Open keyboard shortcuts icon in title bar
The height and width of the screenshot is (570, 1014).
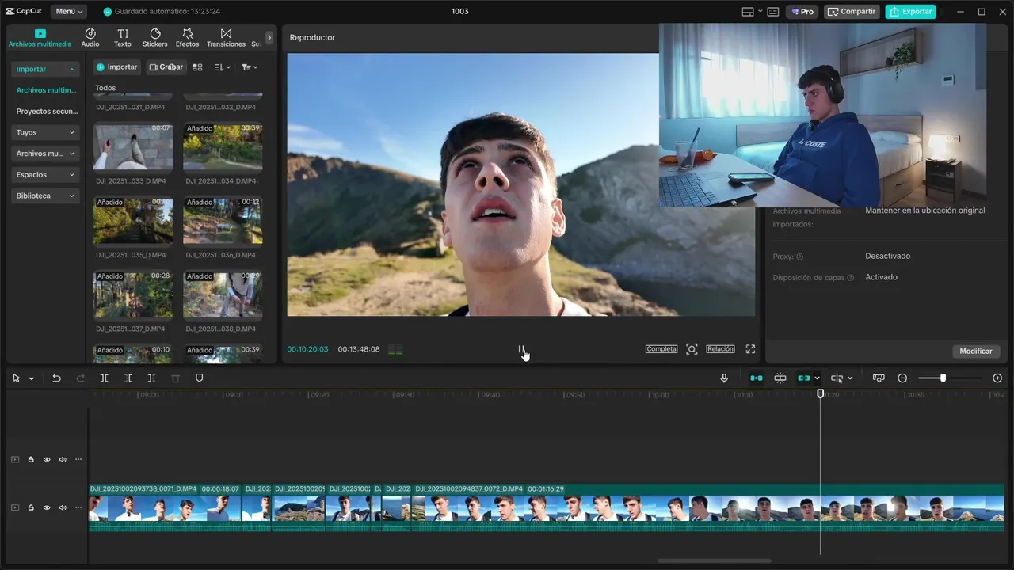tap(772, 12)
